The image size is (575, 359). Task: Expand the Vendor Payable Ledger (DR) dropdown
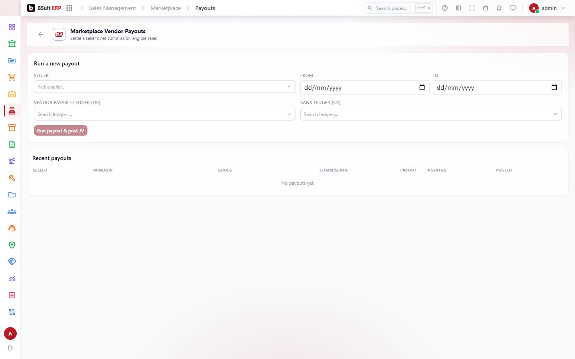pyautogui.click(x=165, y=114)
